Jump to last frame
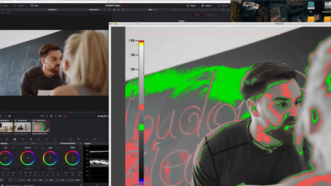Image resolution: width=331 pixels, height=186 pixels. click(x=60, y=116)
